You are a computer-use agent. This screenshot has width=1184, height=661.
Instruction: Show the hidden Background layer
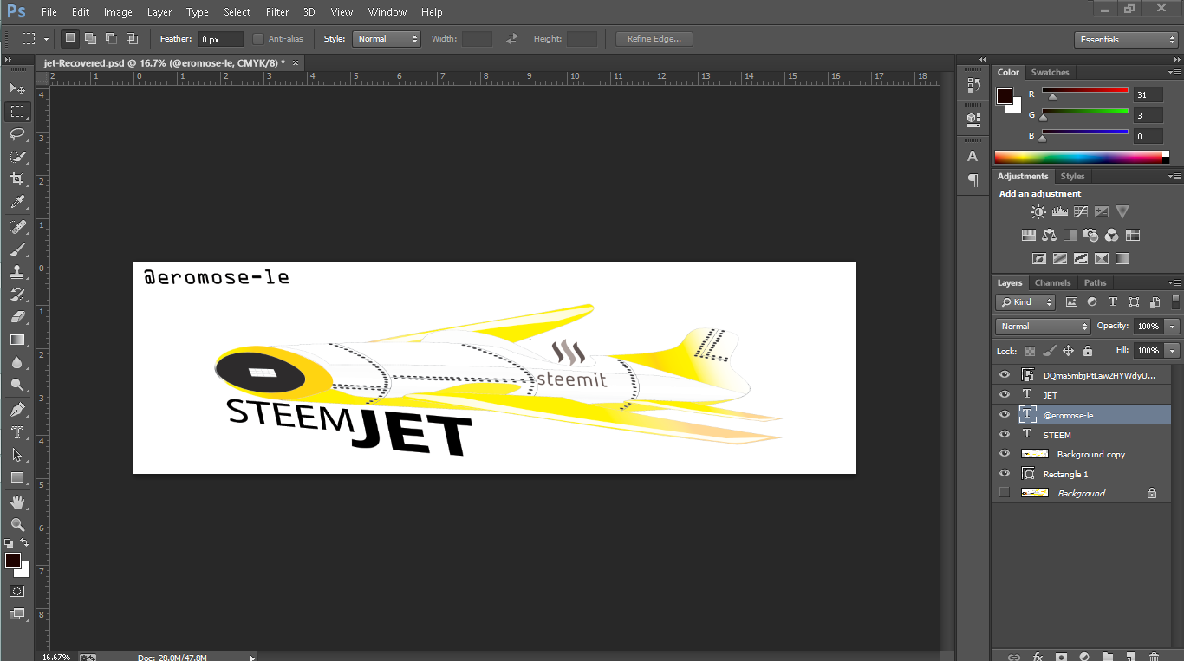(1005, 493)
